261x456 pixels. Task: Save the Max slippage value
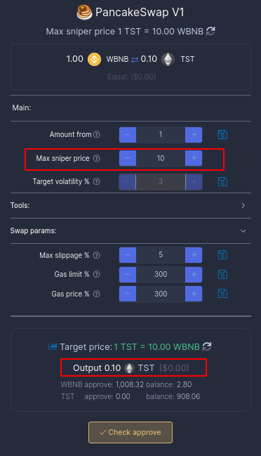pyautogui.click(x=222, y=255)
